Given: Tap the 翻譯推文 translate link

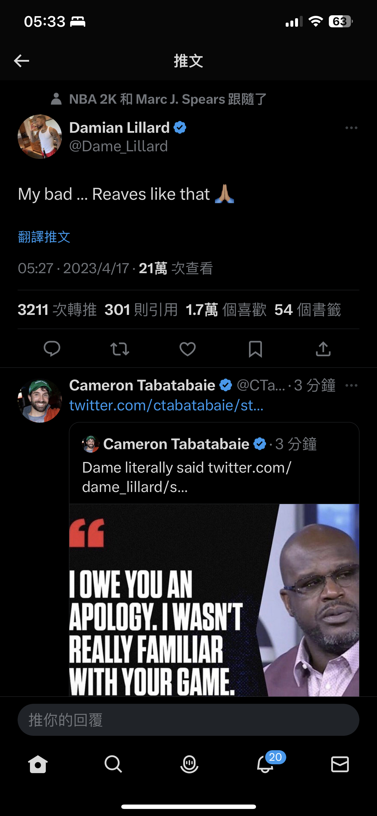Looking at the screenshot, I should [44, 237].
